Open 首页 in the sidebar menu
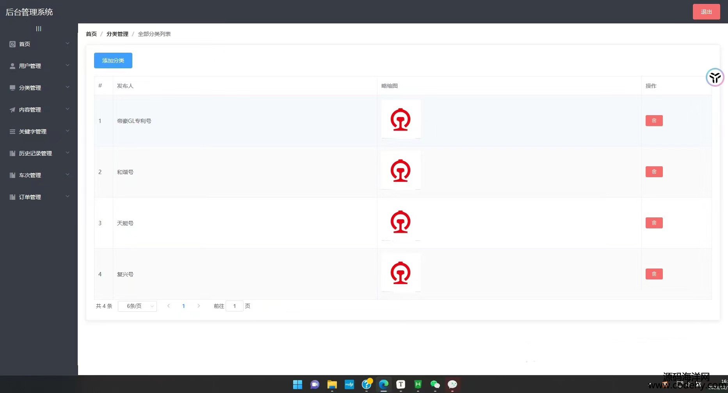 tap(39, 44)
